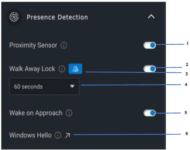Collapse the Presence Detection section
Screen dimensions: 190x150
pos(151,17)
